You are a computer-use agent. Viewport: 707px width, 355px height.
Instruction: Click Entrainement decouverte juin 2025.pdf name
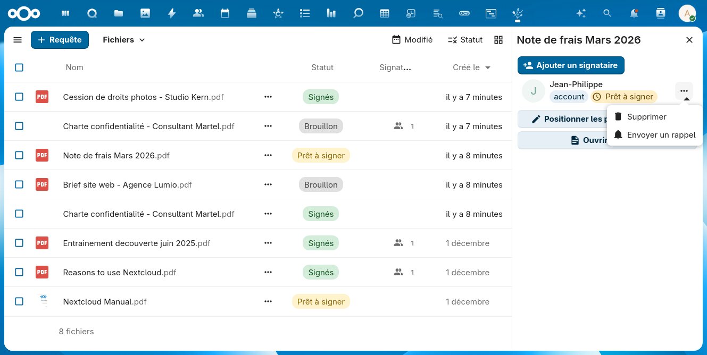pyautogui.click(x=137, y=243)
